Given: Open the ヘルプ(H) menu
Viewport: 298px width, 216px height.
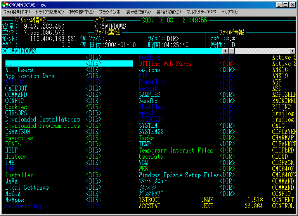Looking at the screenshot, I should click(x=230, y=12).
